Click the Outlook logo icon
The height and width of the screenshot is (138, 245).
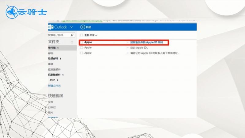coord(51,27)
